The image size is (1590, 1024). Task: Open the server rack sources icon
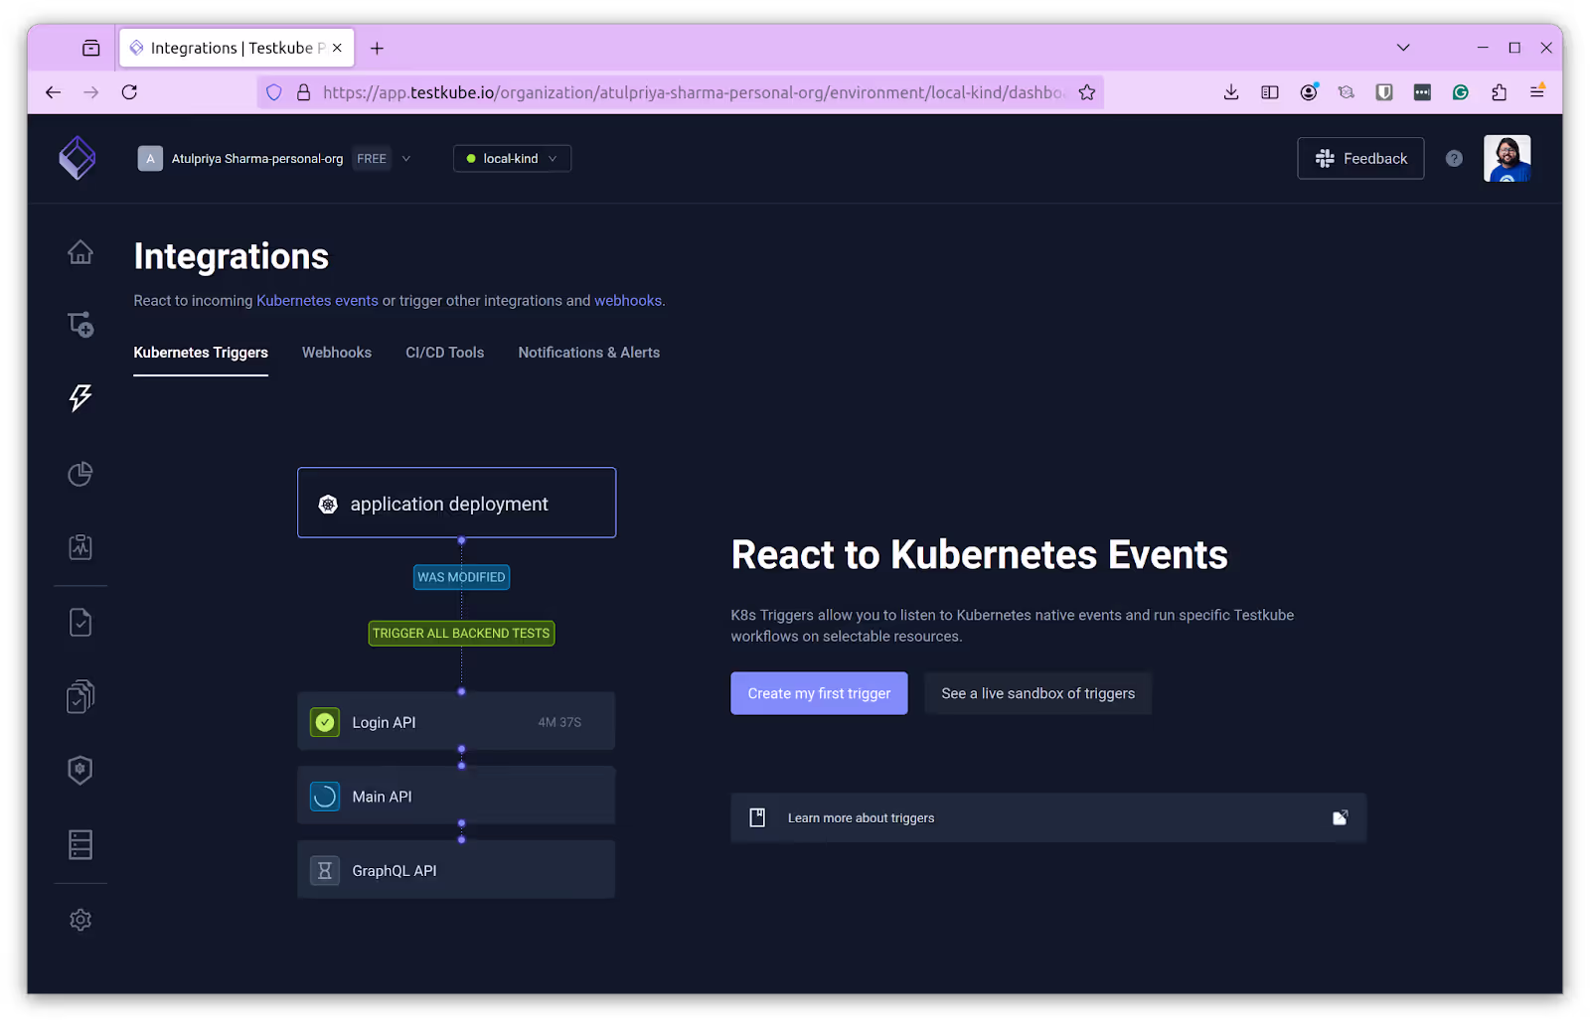[80, 844]
